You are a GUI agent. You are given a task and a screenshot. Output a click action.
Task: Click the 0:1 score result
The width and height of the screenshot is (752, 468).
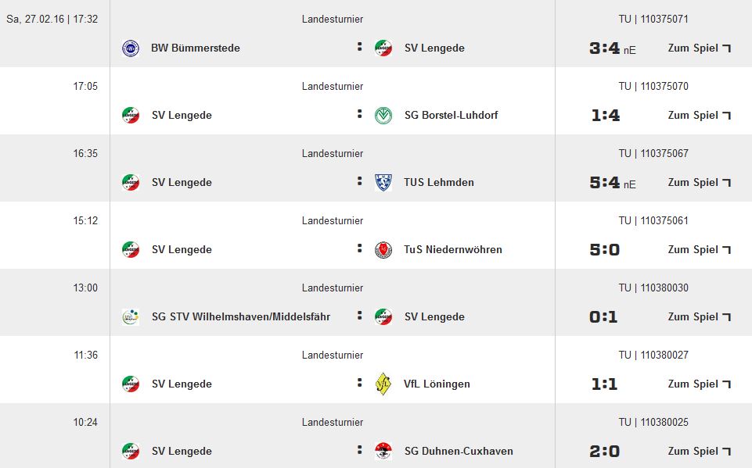(x=603, y=317)
